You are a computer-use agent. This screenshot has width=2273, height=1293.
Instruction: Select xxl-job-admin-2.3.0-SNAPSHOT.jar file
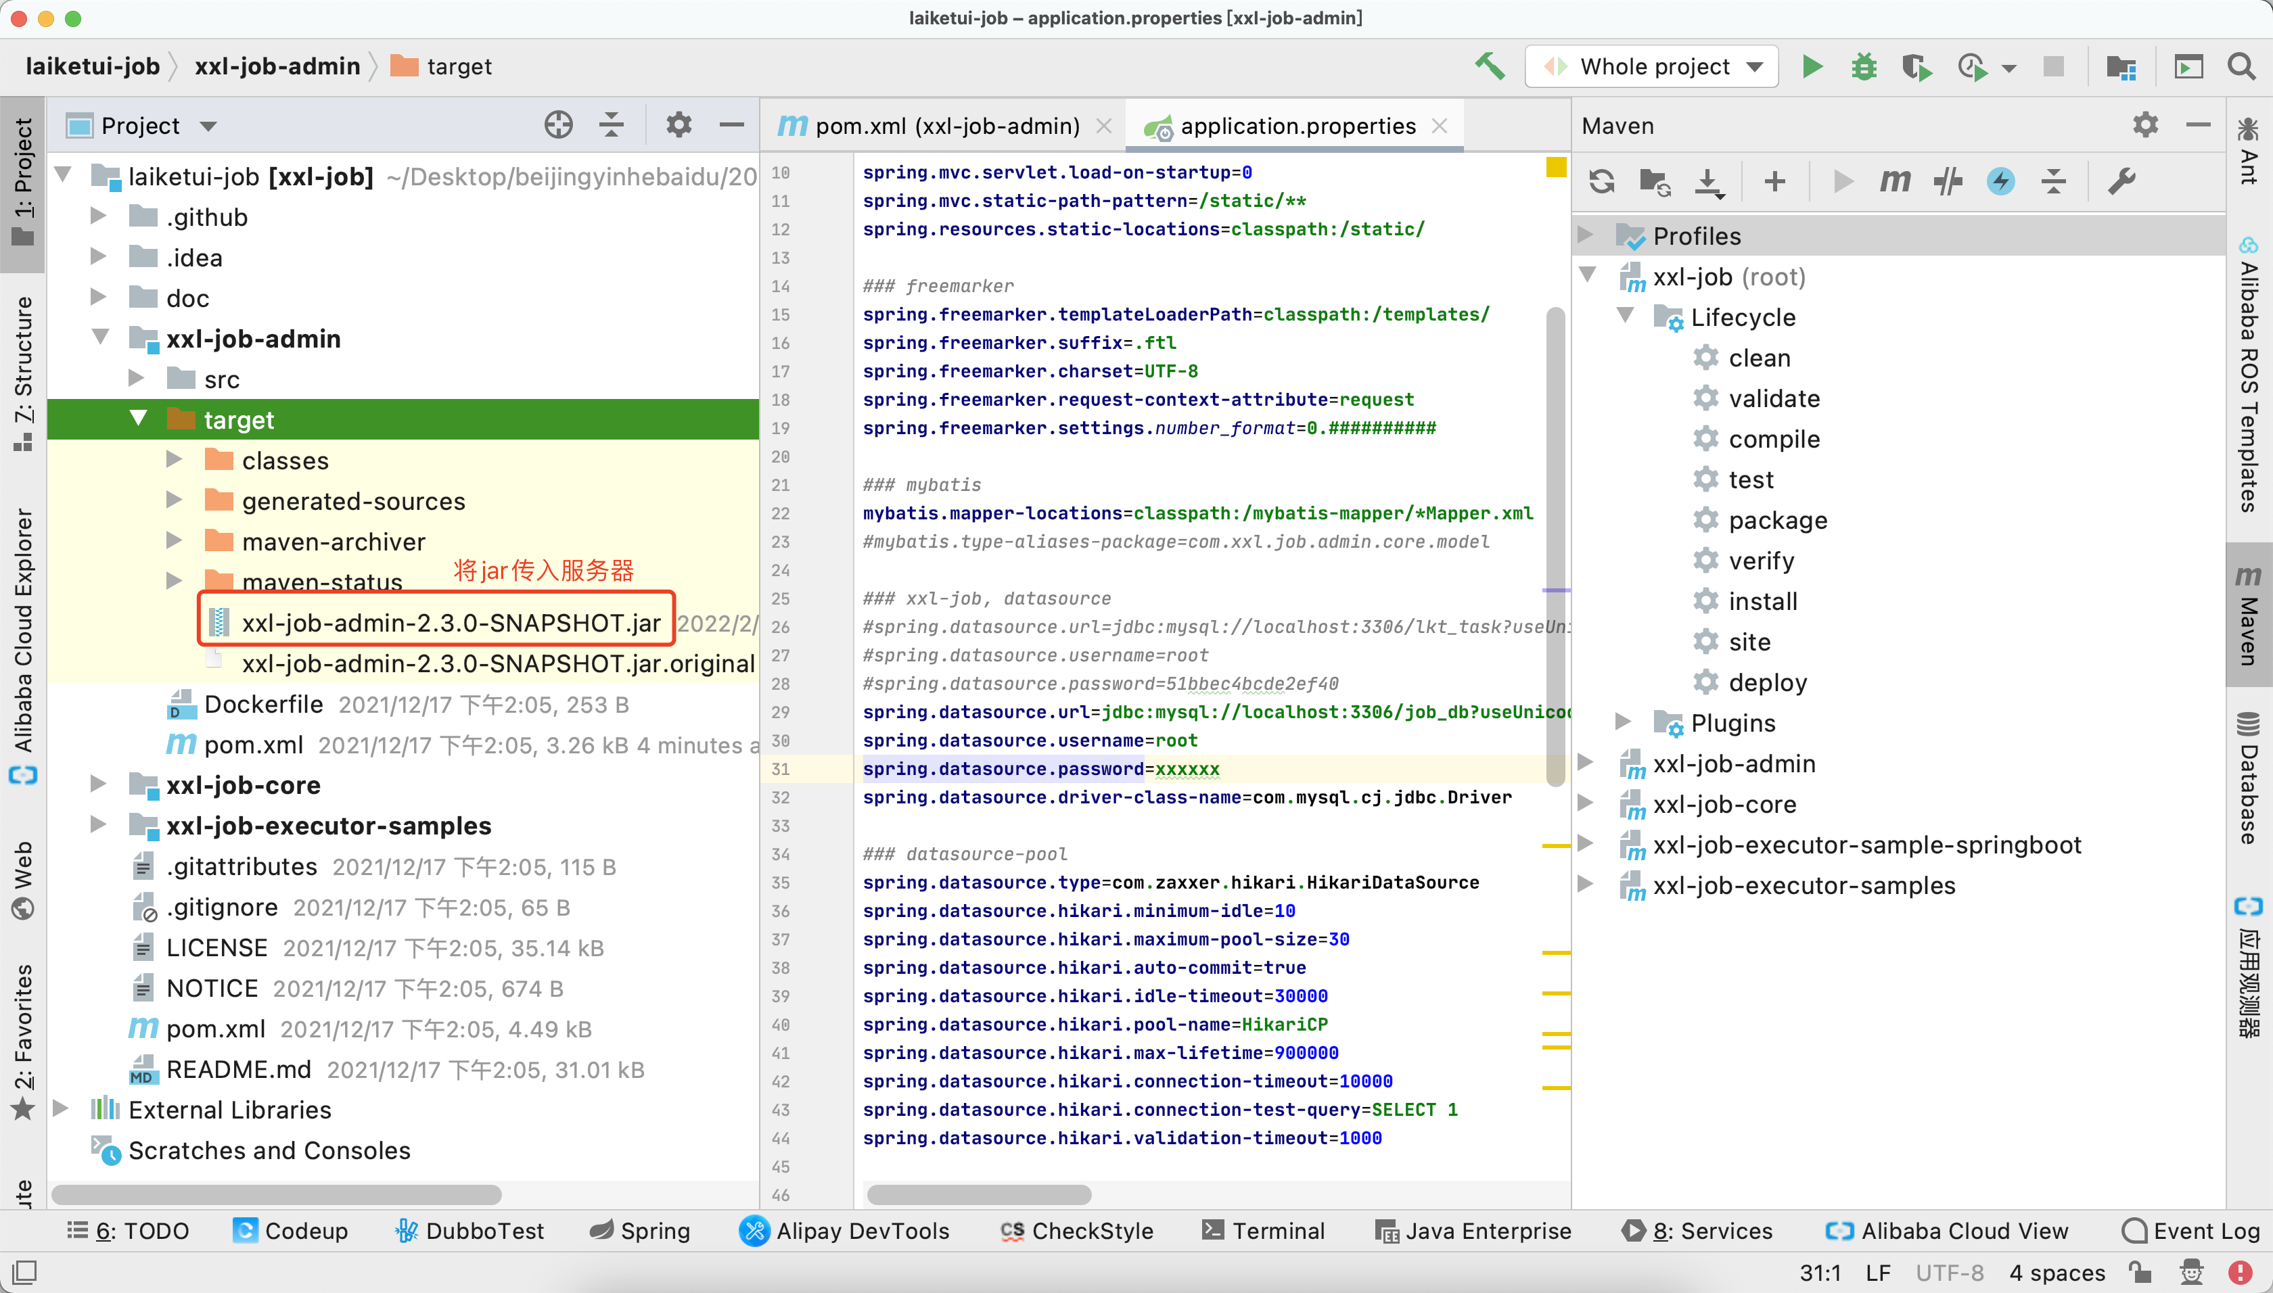pos(451,623)
